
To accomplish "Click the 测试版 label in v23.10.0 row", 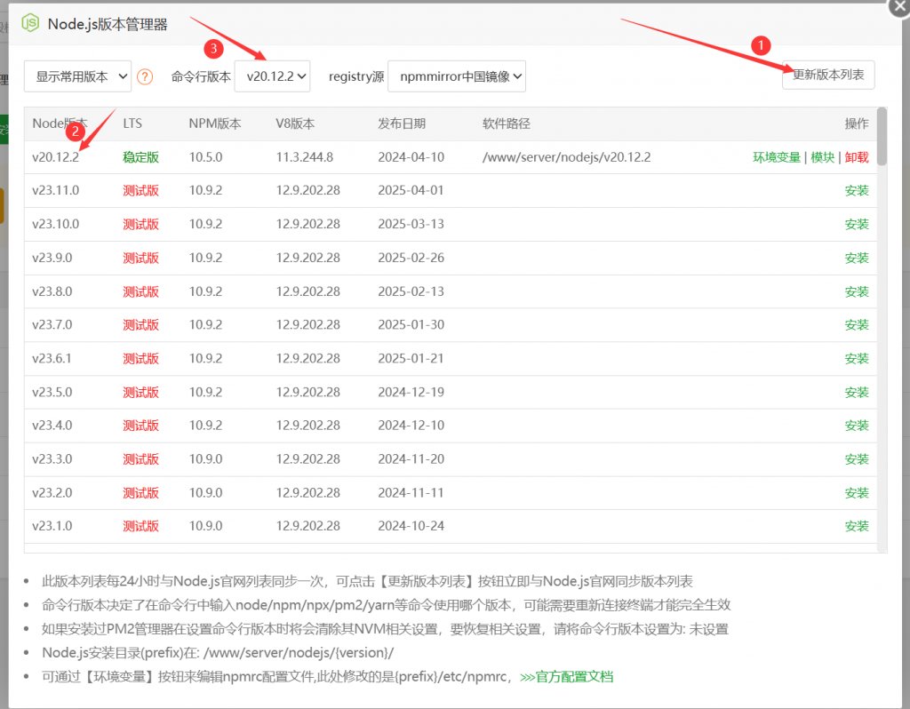I will coord(140,224).
